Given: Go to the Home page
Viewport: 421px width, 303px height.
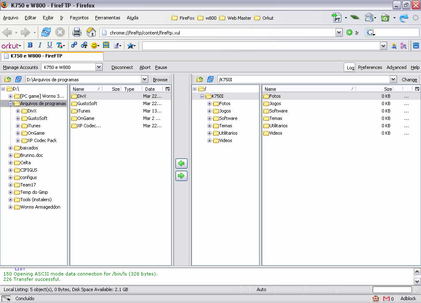Looking at the screenshot, I should 91,32.
